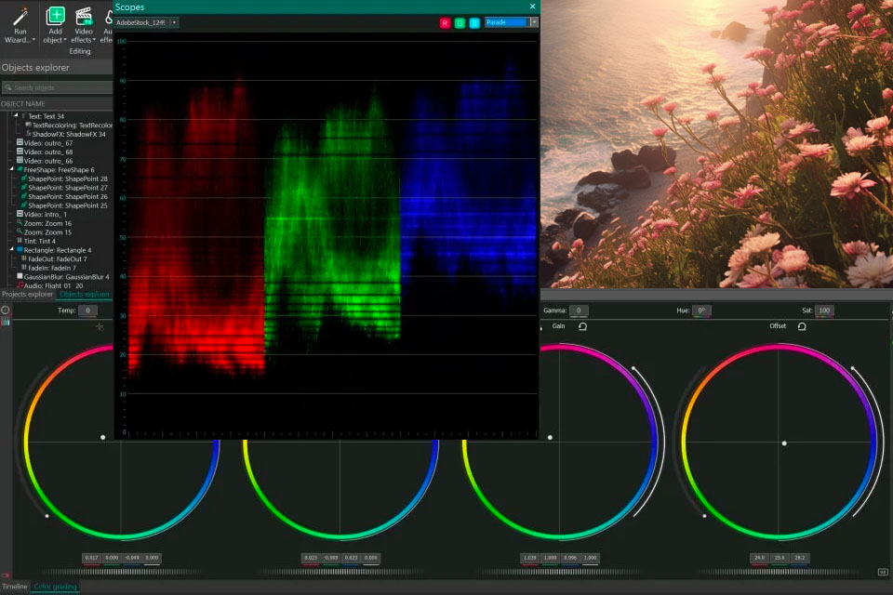Switch to Projects explorer tab
Image resolution: width=893 pixels, height=595 pixels.
[x=27, y=295]
